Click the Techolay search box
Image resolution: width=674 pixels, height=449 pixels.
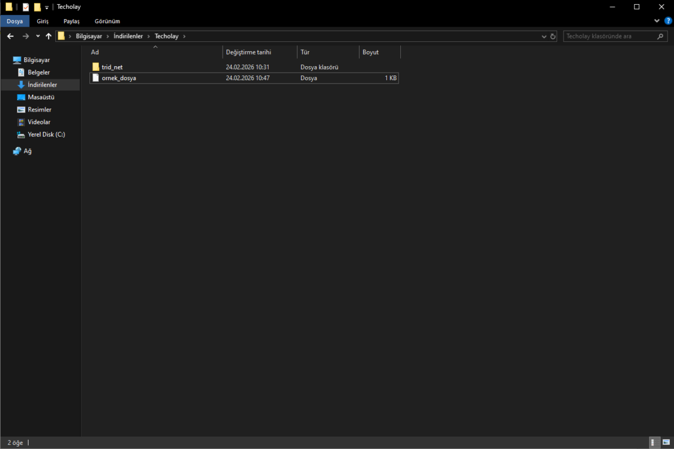610,36
